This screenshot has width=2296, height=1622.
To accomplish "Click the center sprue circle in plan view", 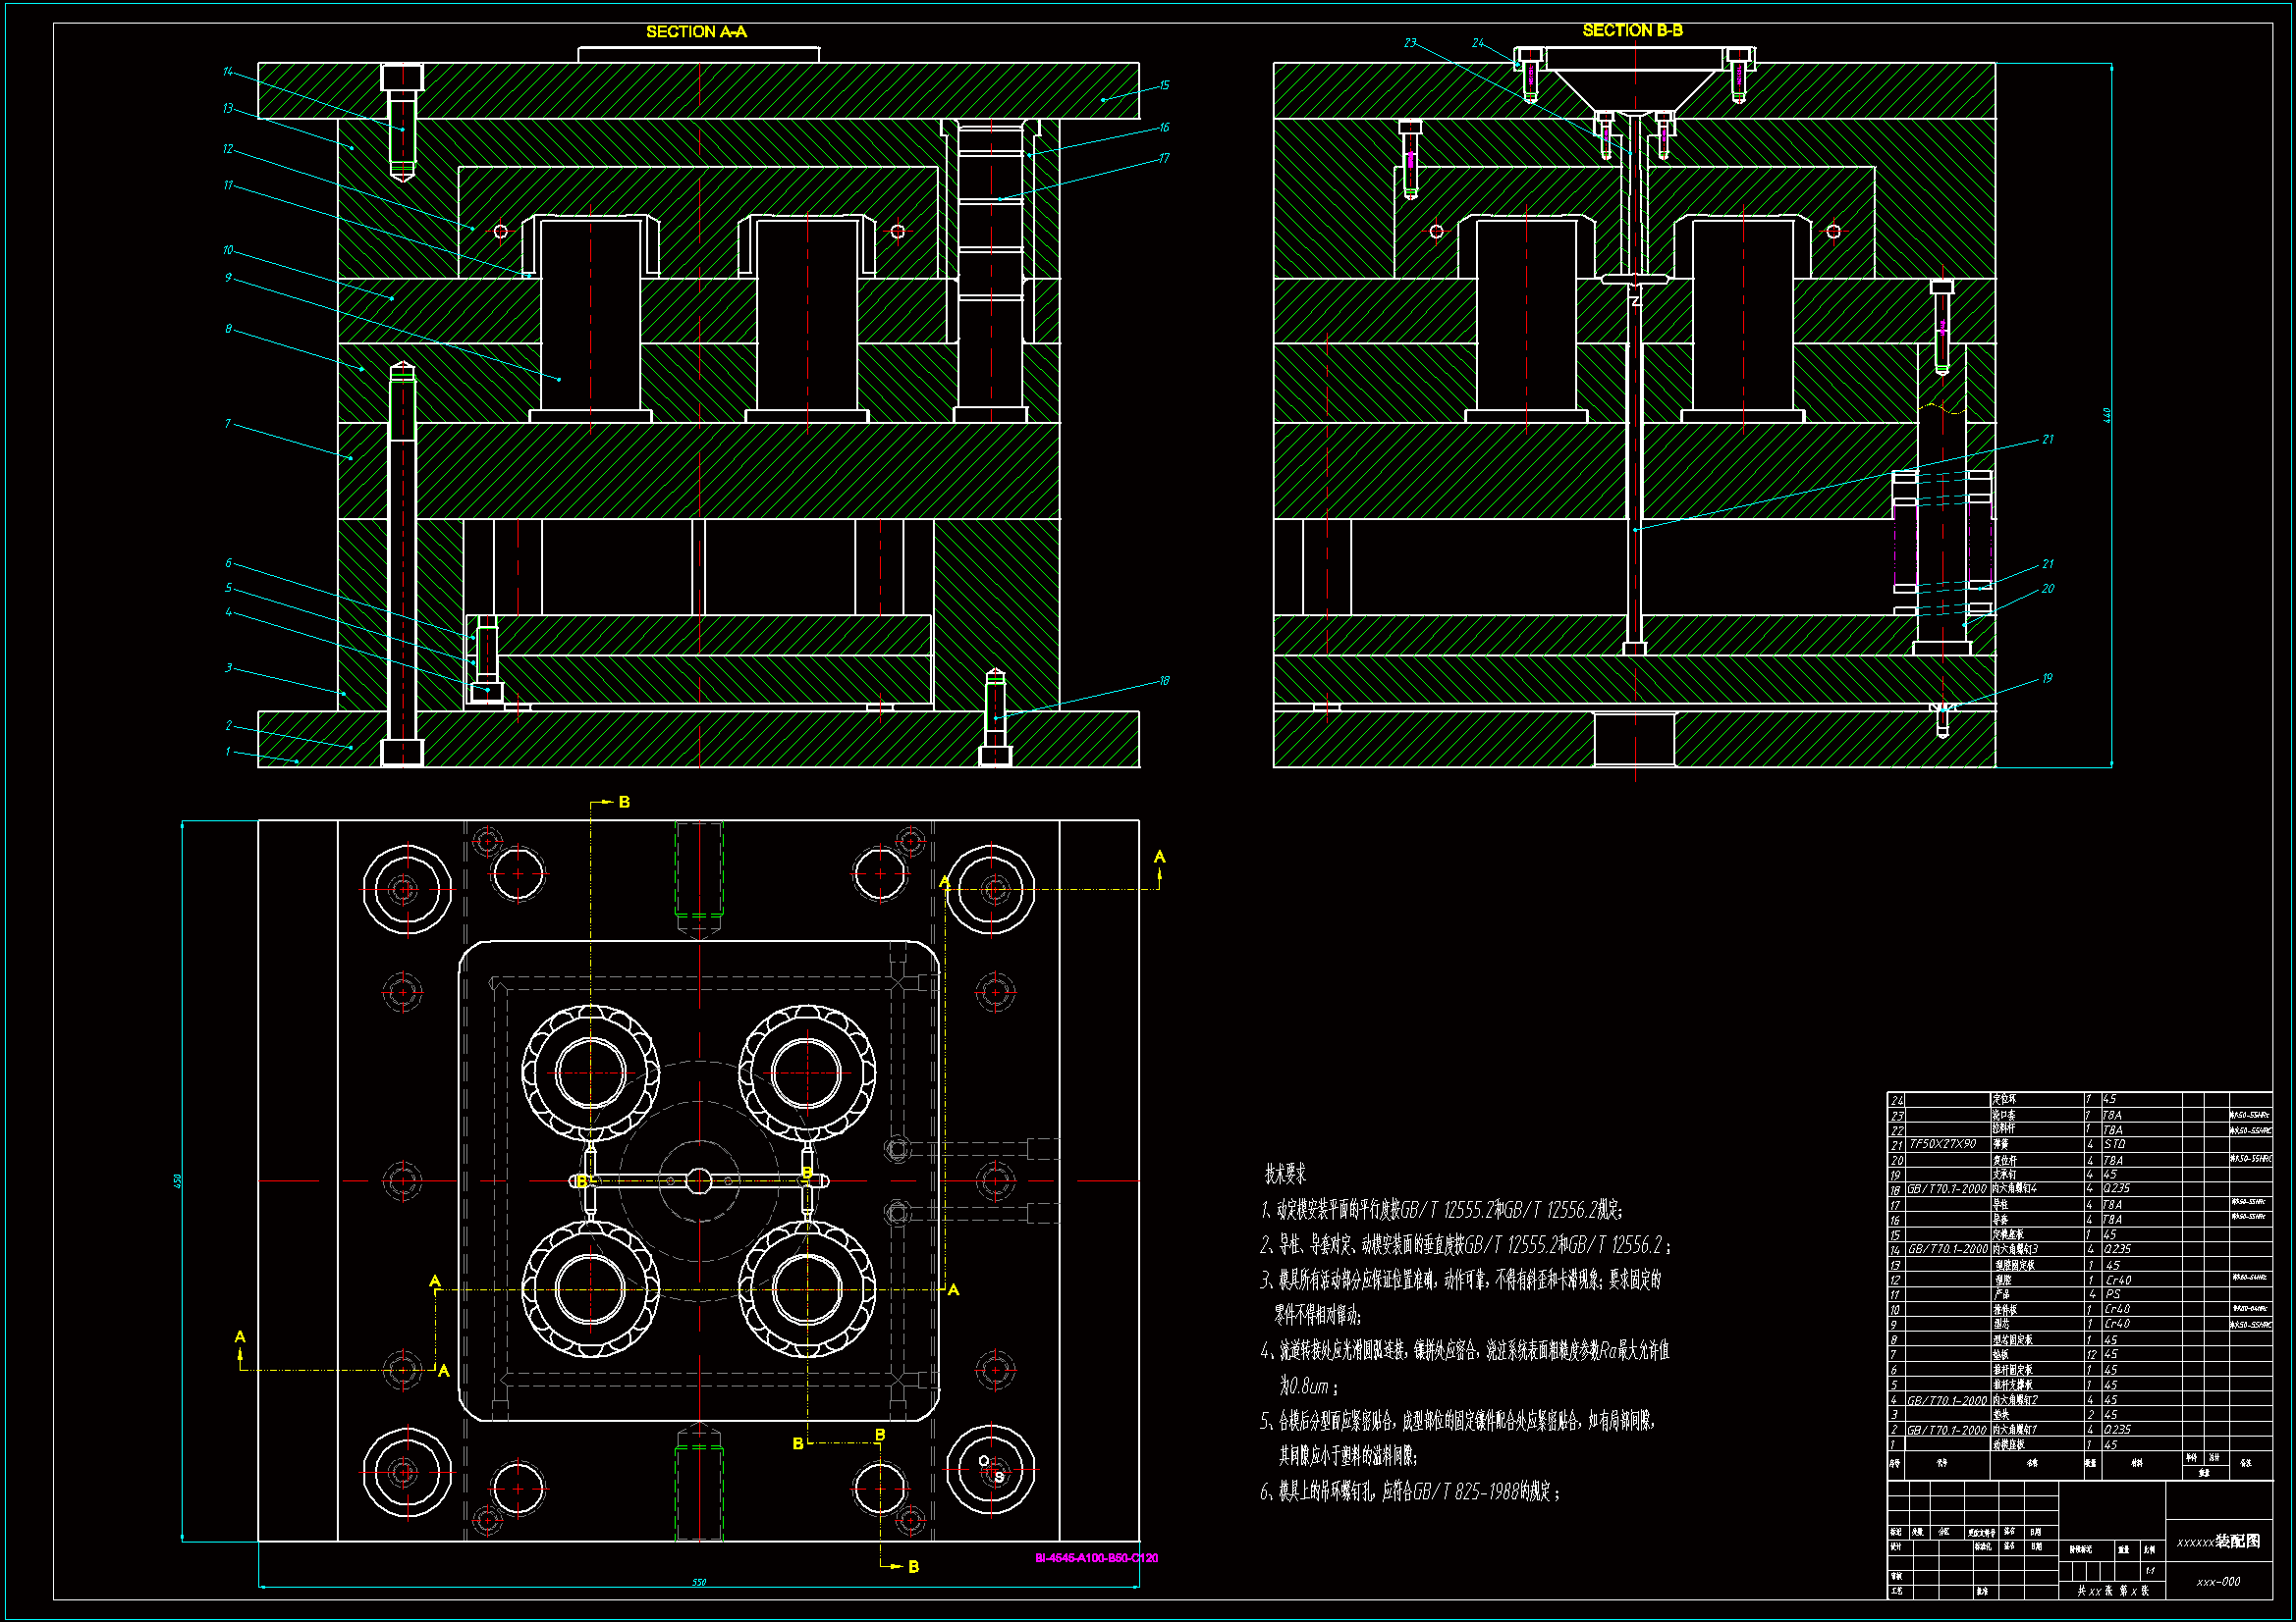I will pyautogui.click(x=699, y=1181).
